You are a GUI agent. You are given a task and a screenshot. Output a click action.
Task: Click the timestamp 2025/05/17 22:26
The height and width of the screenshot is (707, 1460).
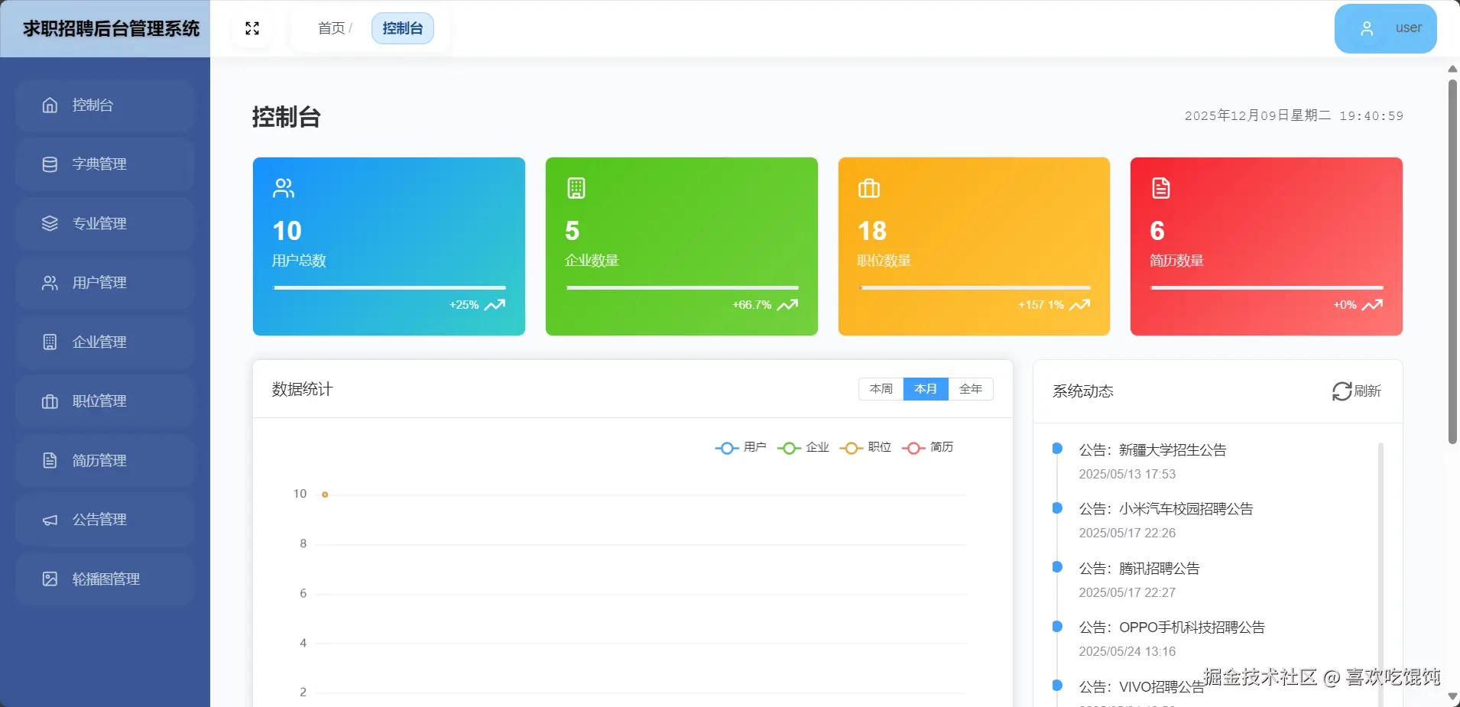click(x=1127, y=533)
